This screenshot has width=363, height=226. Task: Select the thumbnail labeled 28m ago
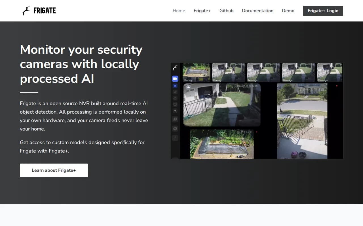pyautogui.click(x=298, y=73)
